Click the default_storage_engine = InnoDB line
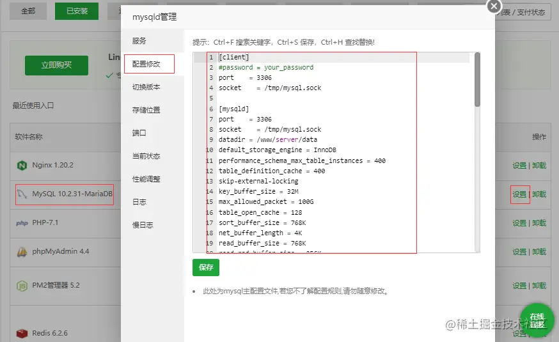This screenshot has height=342, width=559. [x=278, y=150]
